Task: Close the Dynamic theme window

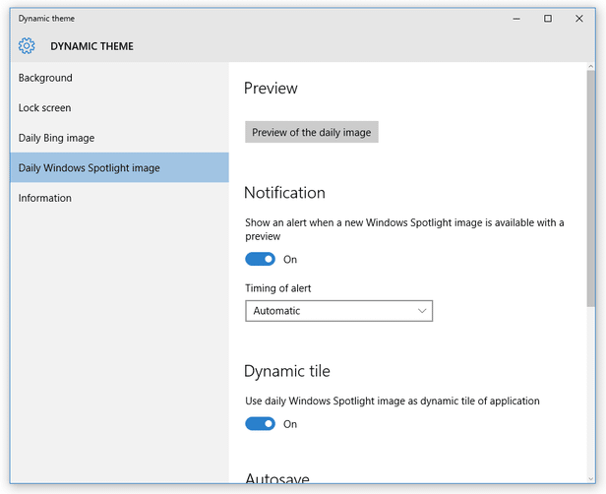Action: pos(578,19)
